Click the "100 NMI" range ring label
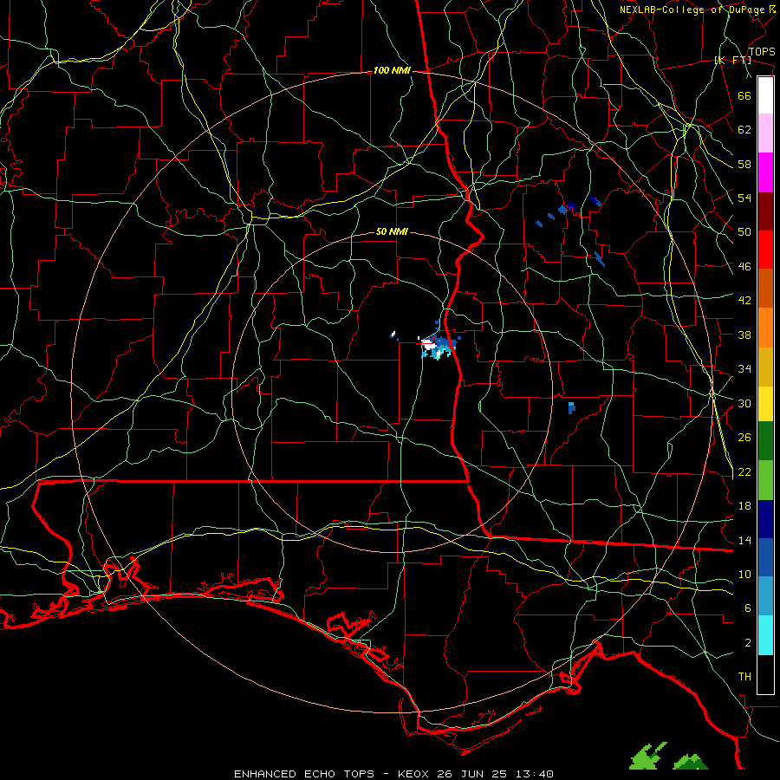Screen dimensions: 780x780 pos(392,71)
